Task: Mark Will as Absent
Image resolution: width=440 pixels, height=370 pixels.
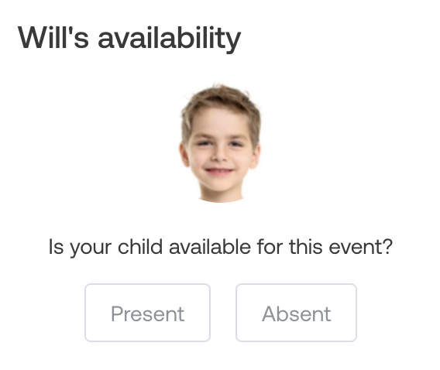Action: coord(296,313)
